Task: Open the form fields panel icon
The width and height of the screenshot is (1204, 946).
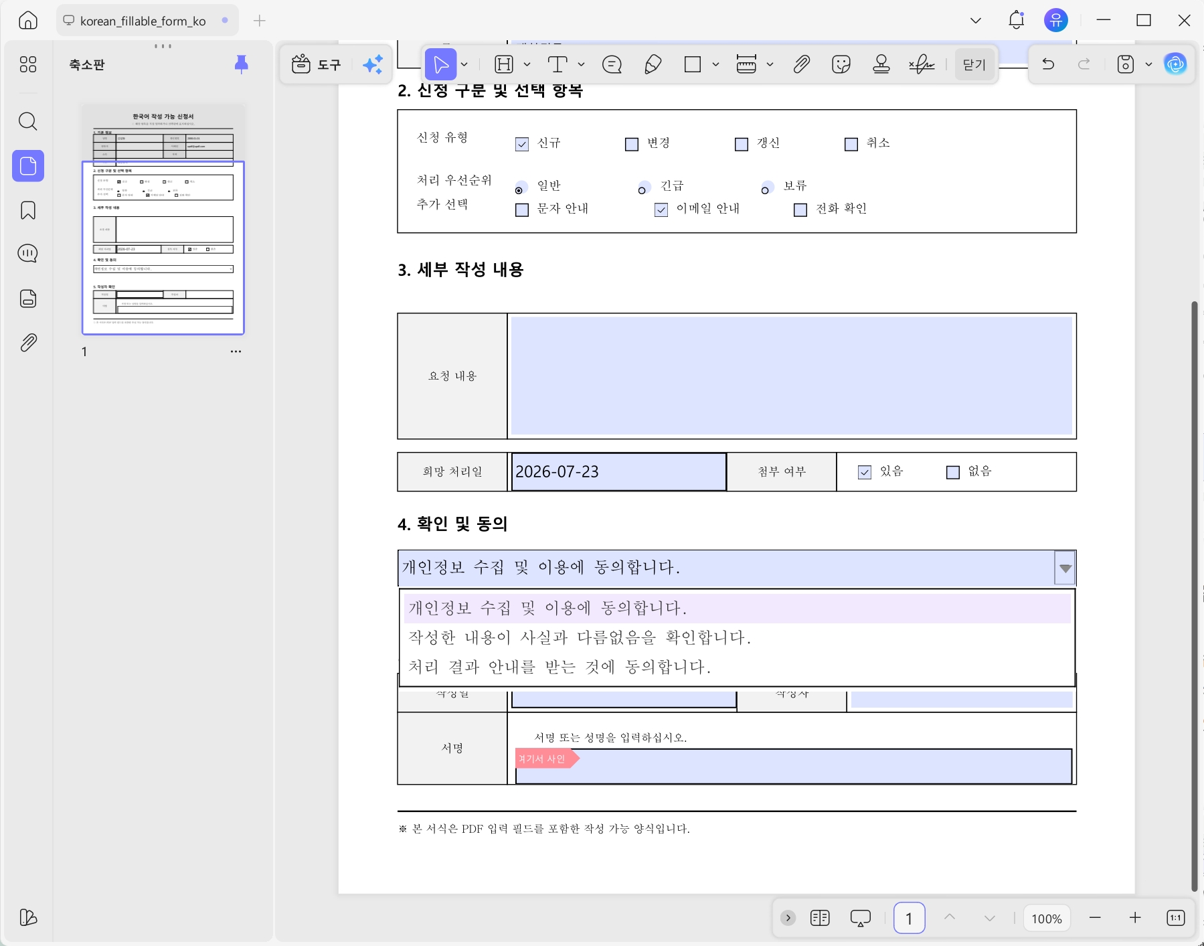Action: [27, 299]
